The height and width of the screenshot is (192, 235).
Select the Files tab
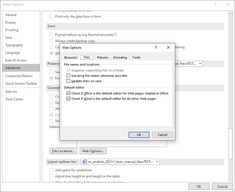87,57
